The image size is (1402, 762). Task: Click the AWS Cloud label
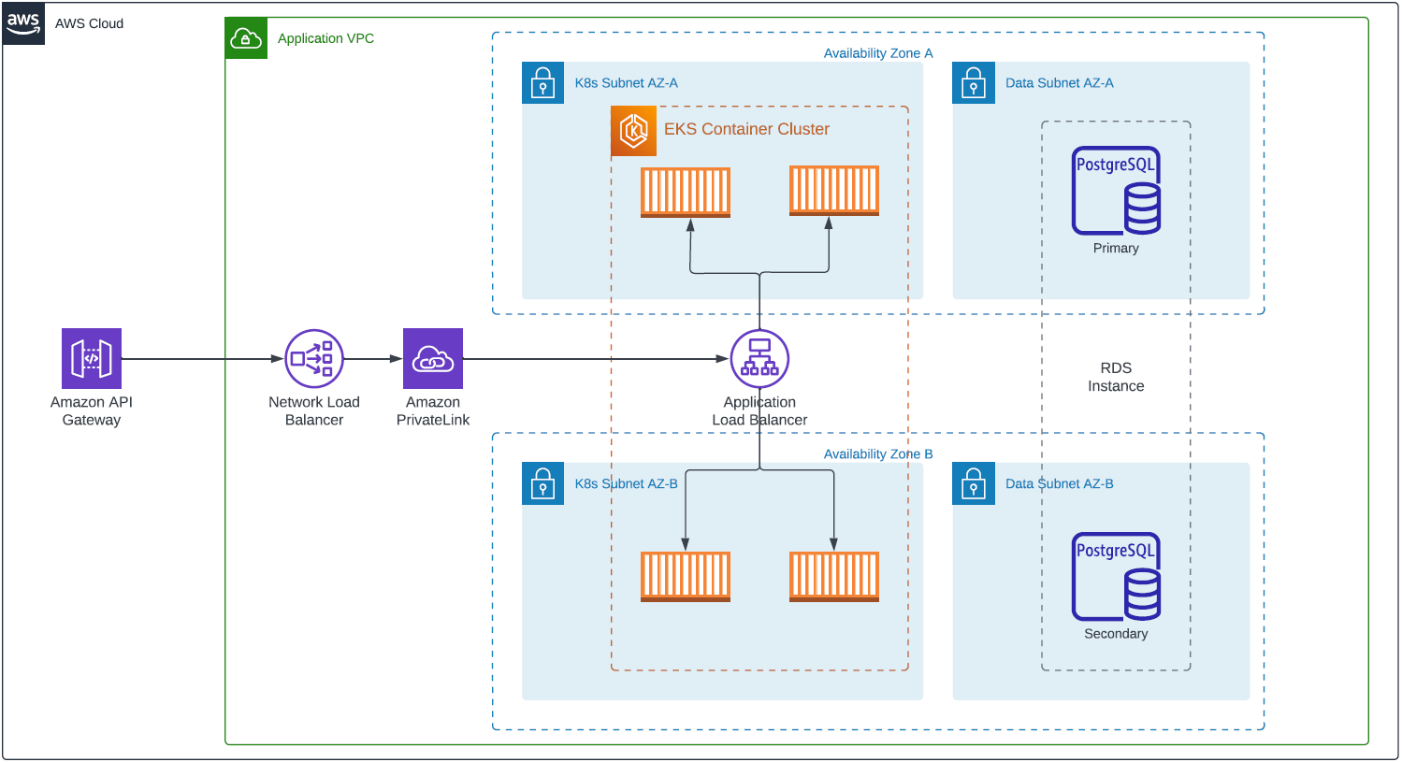pos(90,23)
